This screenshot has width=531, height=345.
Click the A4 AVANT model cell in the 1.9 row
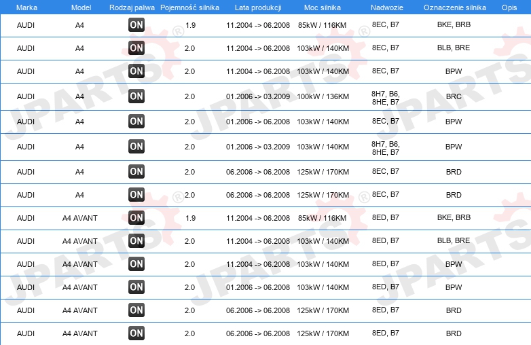80,218
